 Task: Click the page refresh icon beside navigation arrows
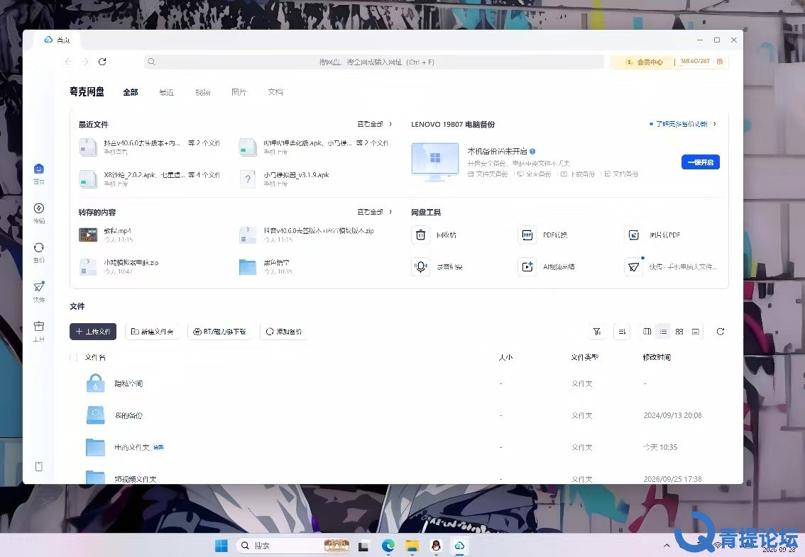point(102,62)
